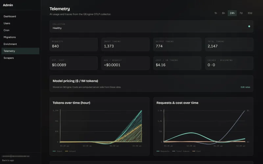Click the Requests card showing 840

coord(73,44)
